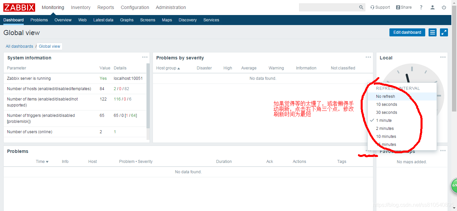Viewport: 457px width, 211px height.
Task: Go to the Overview submenu tab
Action: (x=63, y=20)
